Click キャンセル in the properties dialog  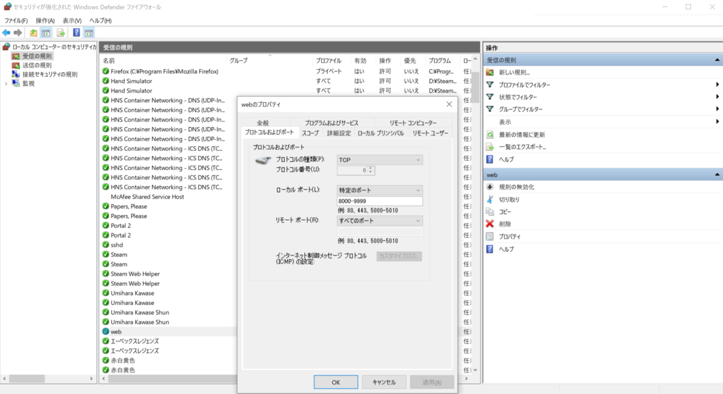point(384,382)
